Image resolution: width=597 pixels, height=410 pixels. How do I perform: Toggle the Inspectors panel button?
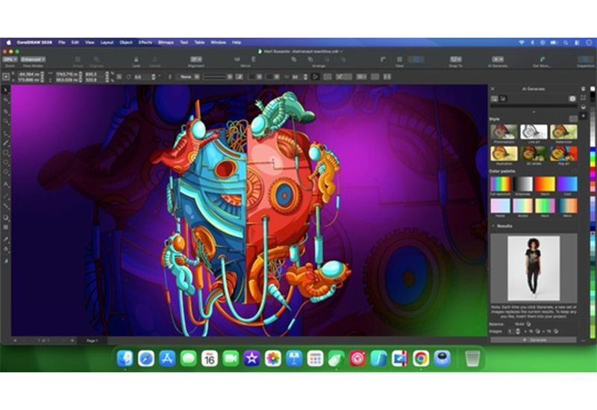pos(585,58)
